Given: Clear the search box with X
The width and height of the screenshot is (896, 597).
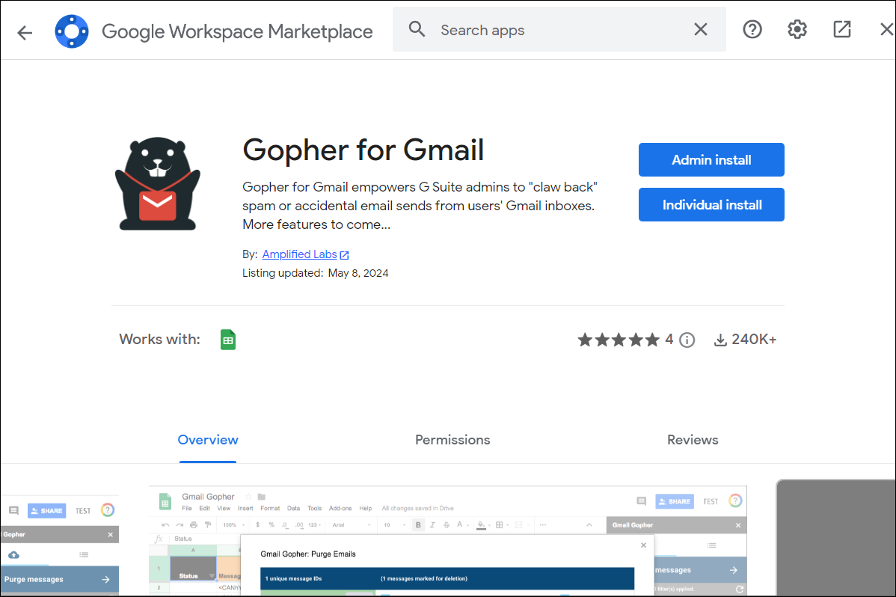Looking at the screenshot, I should click(x=701, y=29).
